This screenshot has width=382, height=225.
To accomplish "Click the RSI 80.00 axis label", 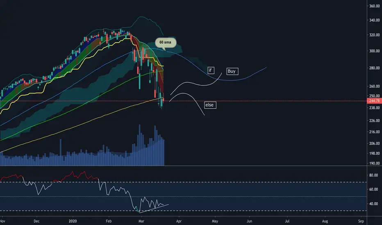I will (373, 175).
